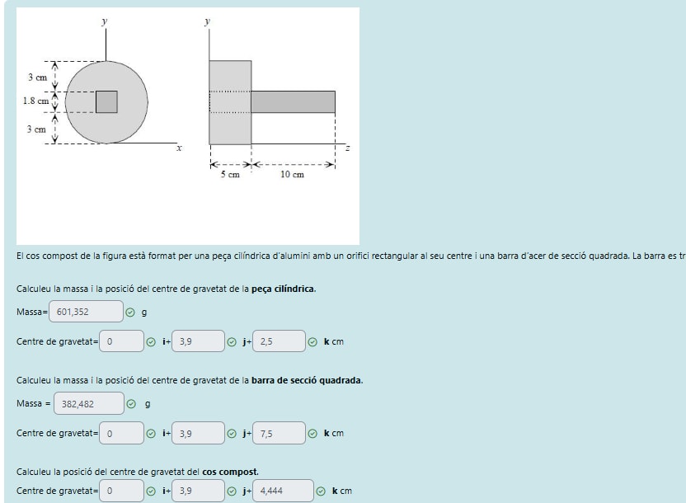
Task: Click the checkmark next to the 7,5 field
Action: (312, 433)
